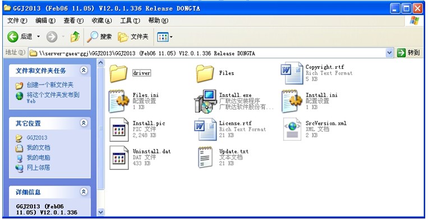Click the GGJ2013 network folder icon
Viewport: 428px width, 219px height.
click(x=19, y=138)
